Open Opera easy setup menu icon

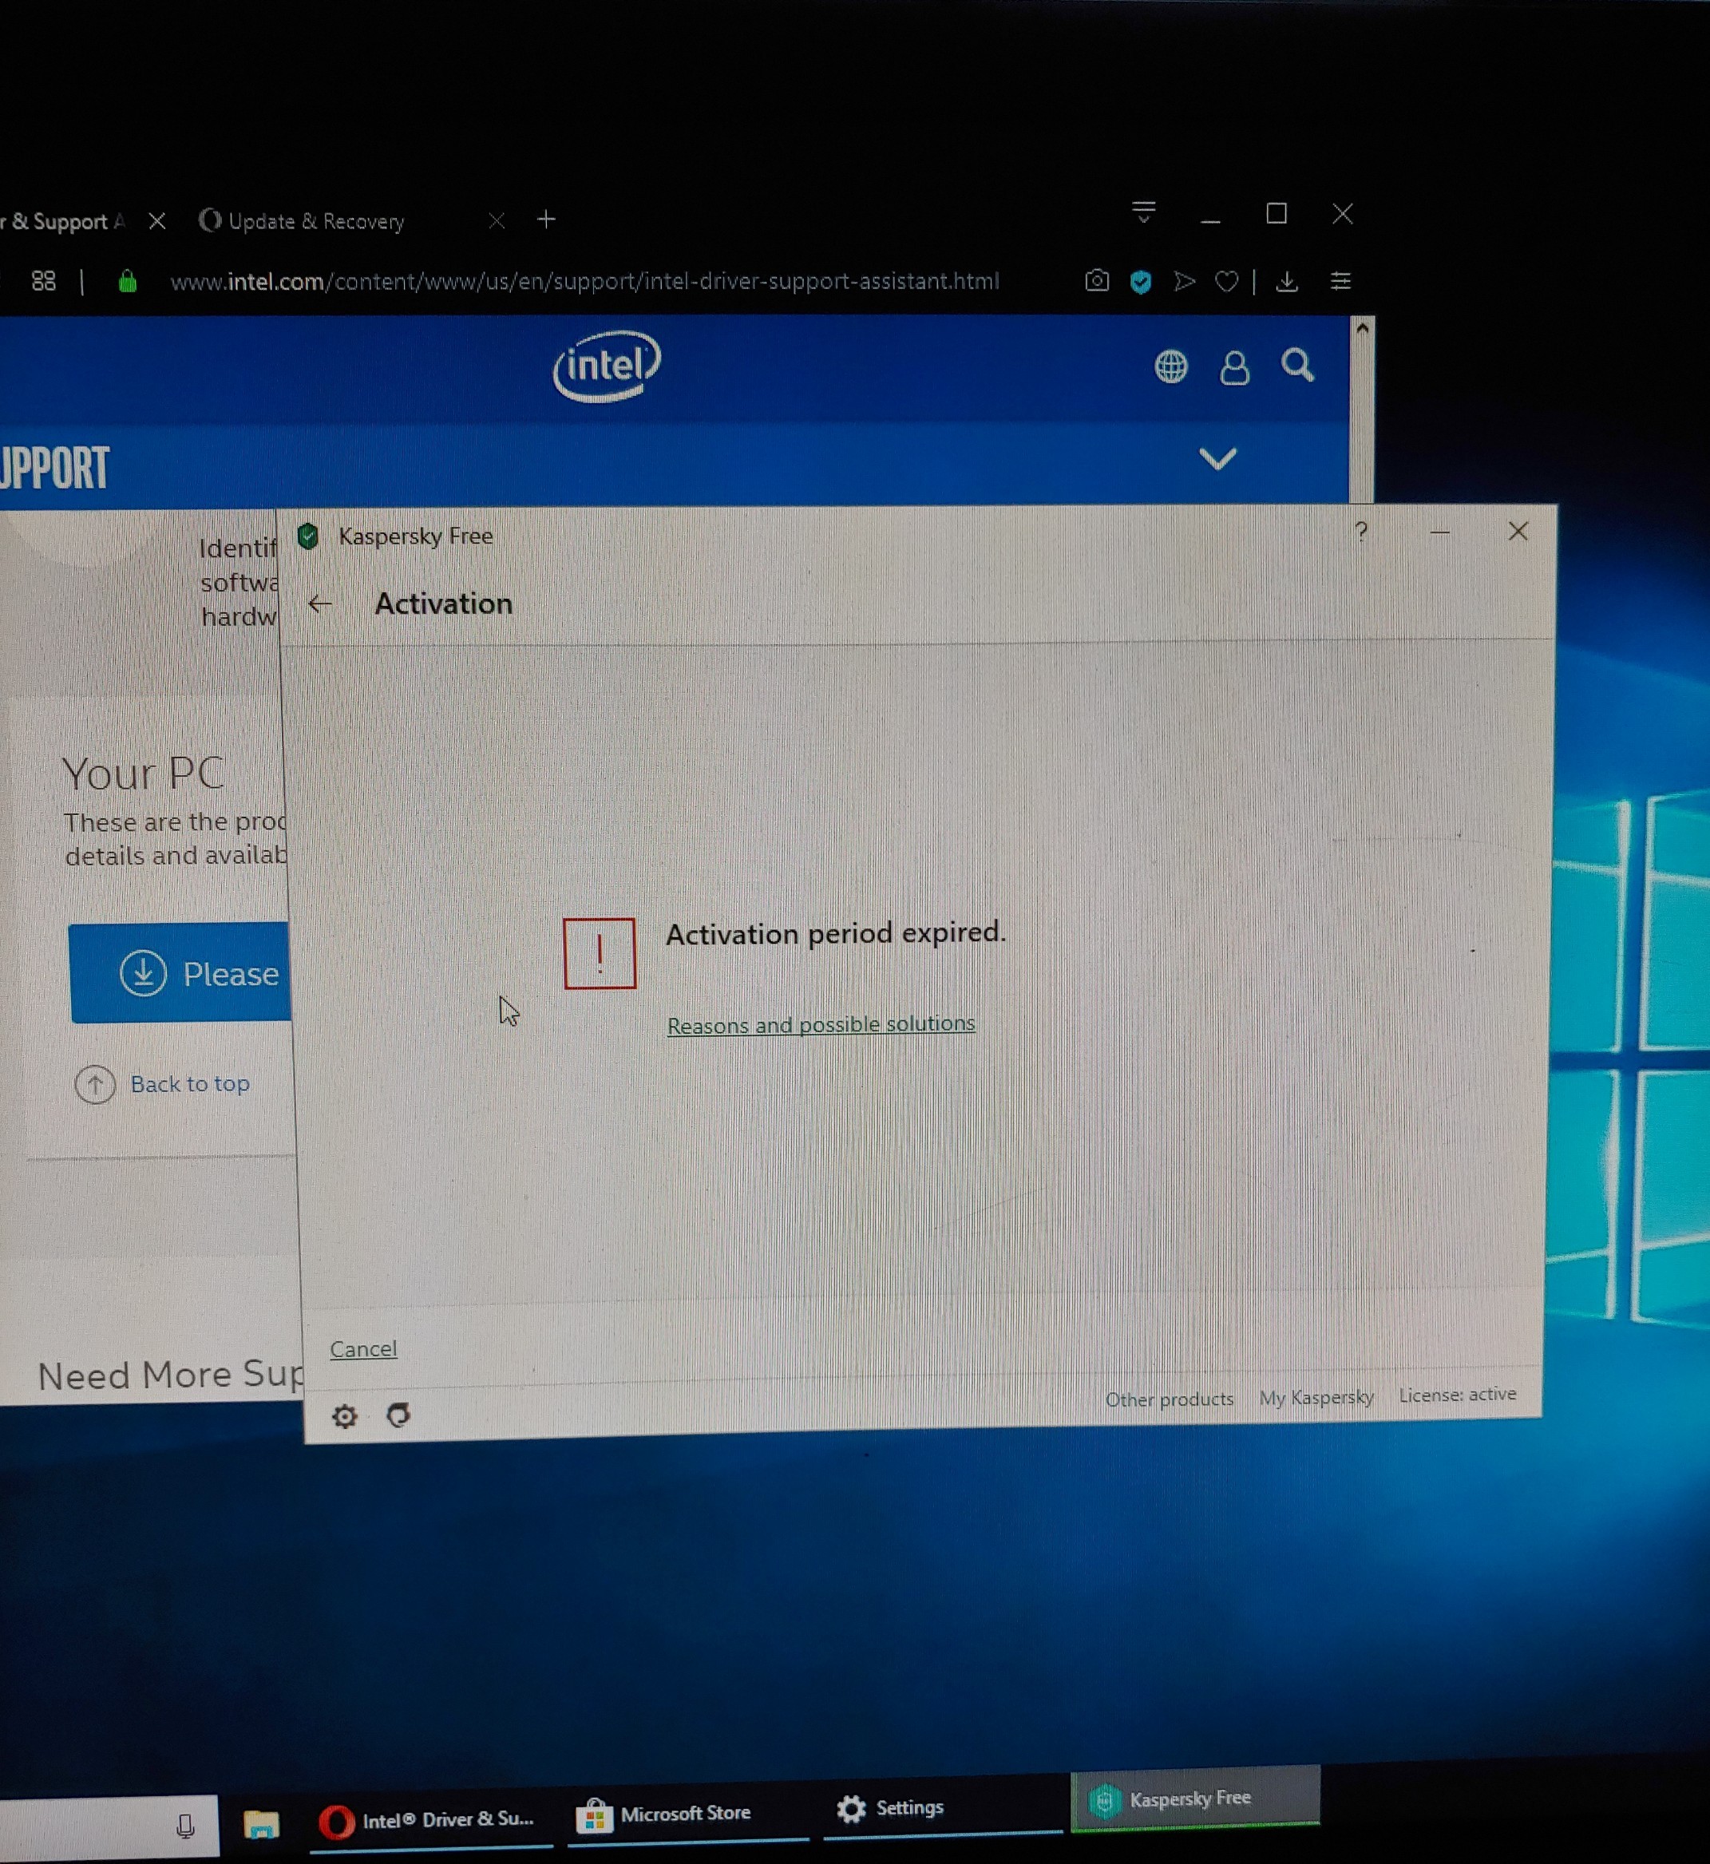[x=1340, y=281]
